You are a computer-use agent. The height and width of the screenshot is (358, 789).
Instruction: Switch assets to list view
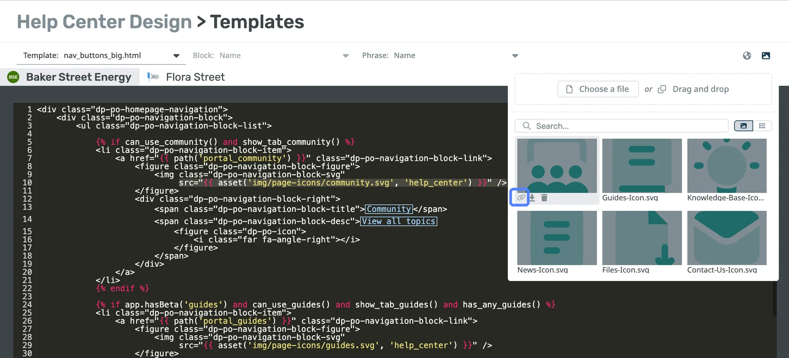click(762, 126)
